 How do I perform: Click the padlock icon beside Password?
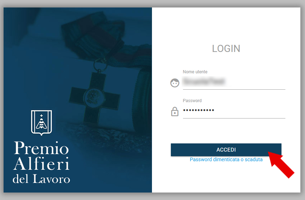[x=175, y=111]
